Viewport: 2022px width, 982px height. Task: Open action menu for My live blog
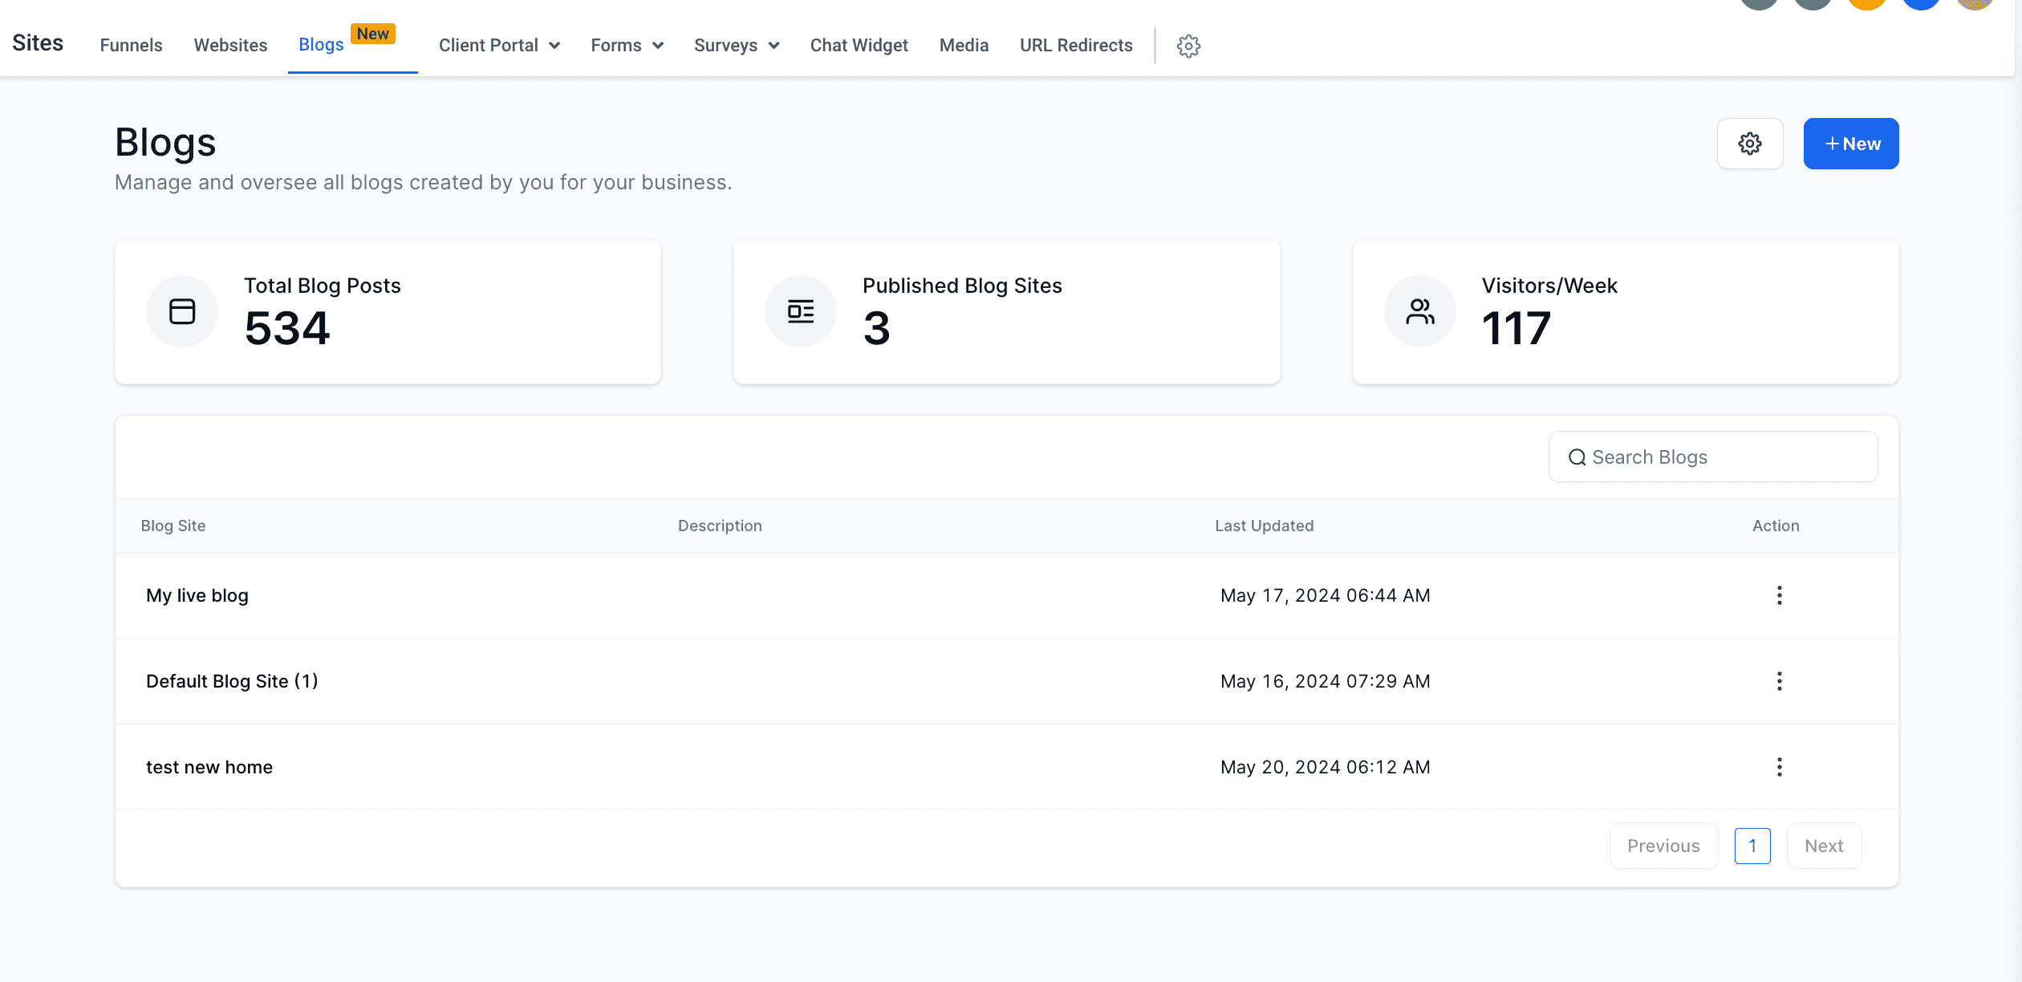pos(1779,595)
